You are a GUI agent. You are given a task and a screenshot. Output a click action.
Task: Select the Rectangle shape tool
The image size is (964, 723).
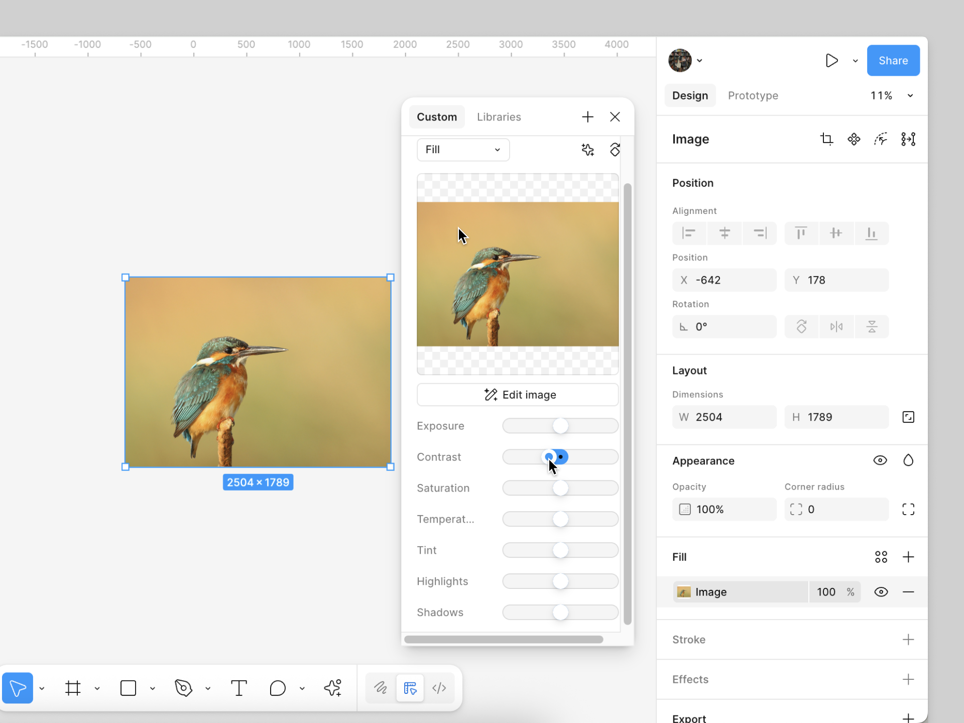[128, 688]
